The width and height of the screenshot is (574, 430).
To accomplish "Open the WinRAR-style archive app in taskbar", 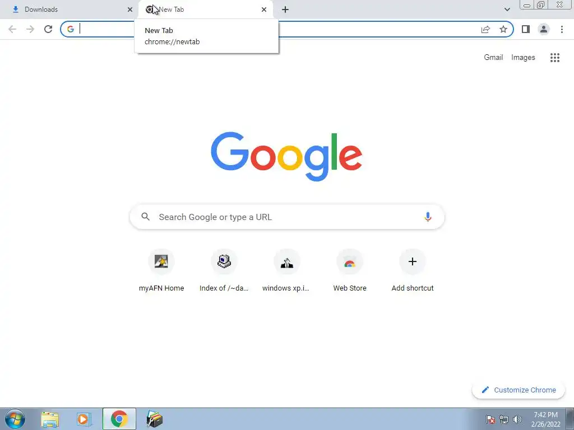I will pos(154,419).
